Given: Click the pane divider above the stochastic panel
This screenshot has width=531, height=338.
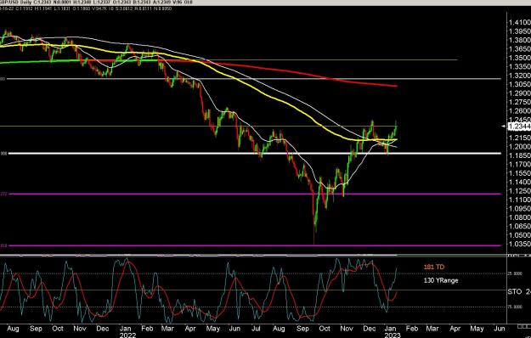Looking at the screenshot, I should (253, 256).
